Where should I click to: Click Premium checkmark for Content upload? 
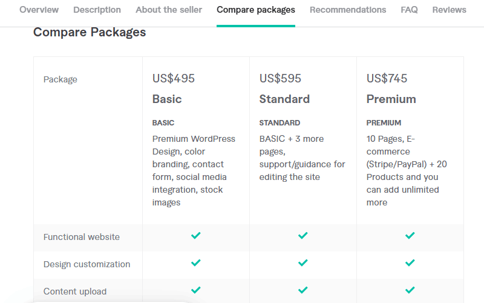tap(410, 290)
